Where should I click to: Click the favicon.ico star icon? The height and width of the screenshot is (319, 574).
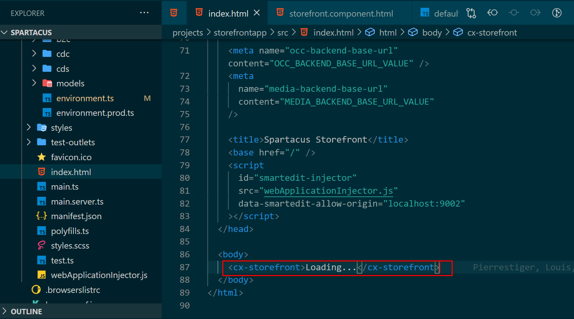(x=42, y=157)
